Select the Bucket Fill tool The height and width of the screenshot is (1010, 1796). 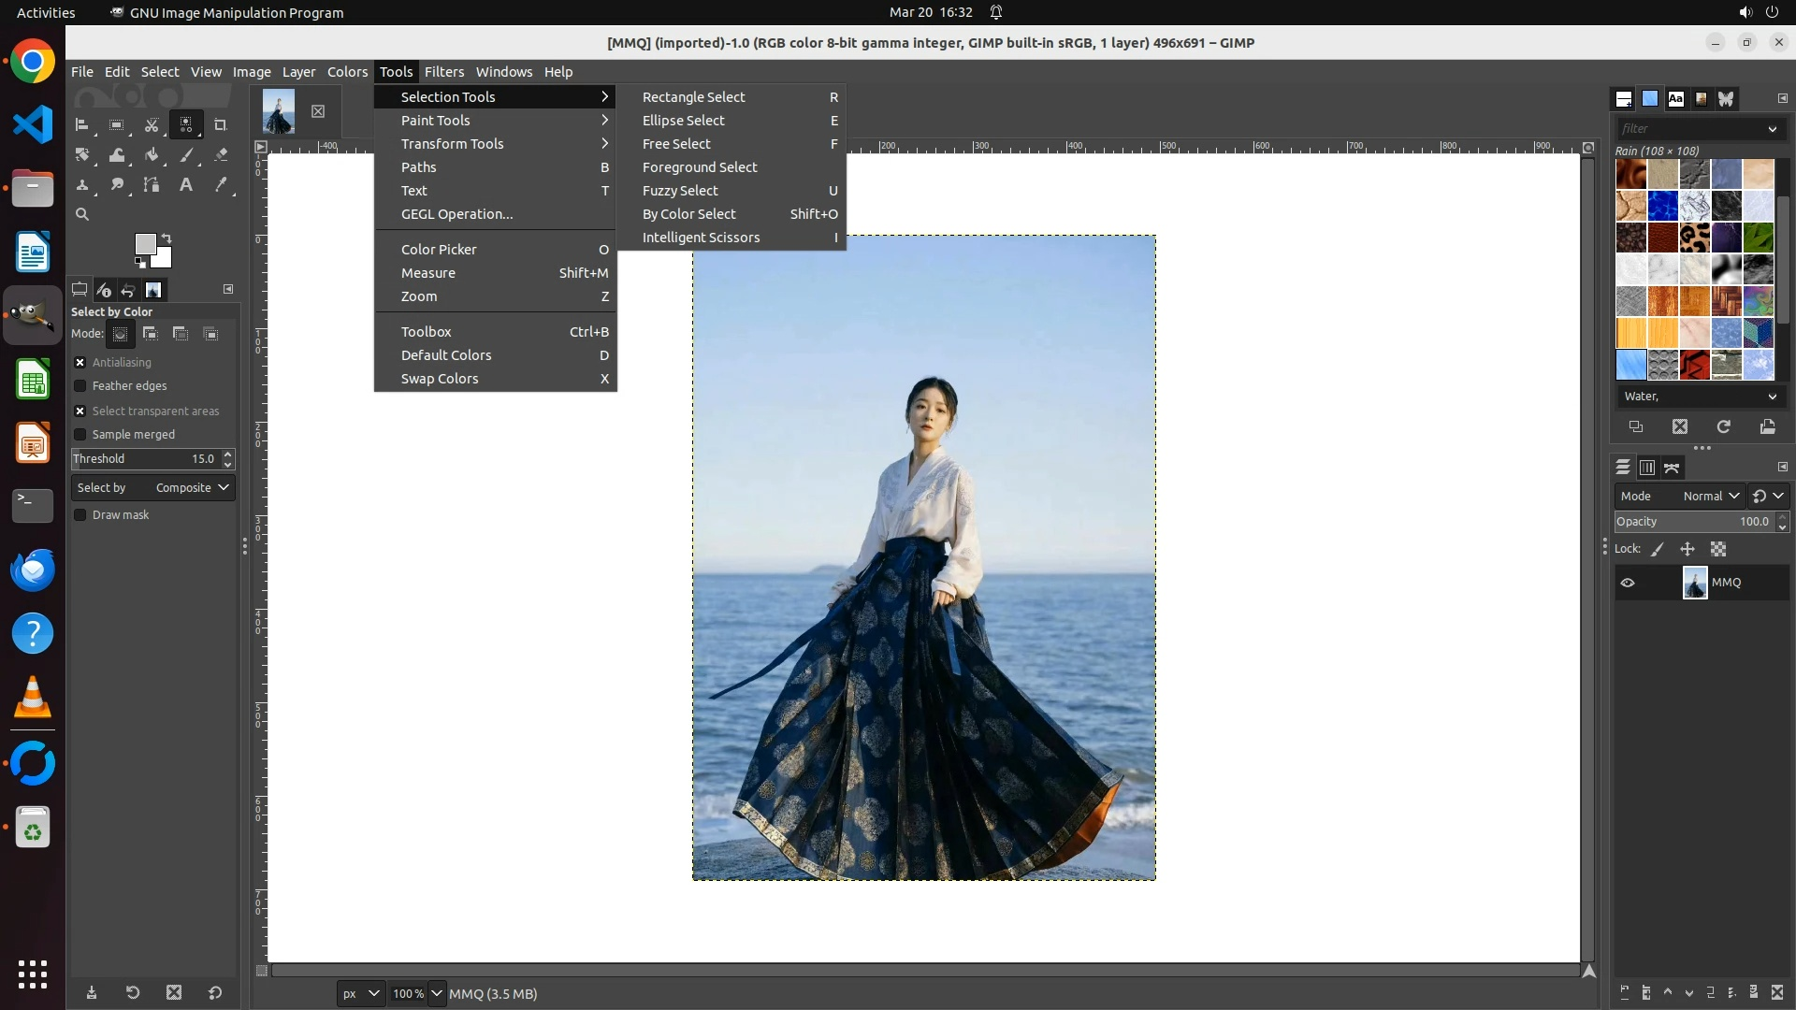152,155
